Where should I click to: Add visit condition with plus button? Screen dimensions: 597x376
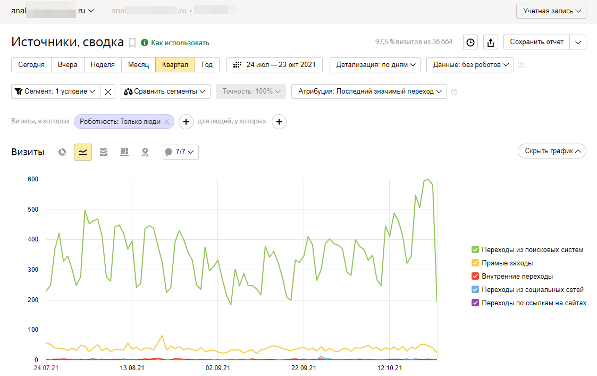[x=186, y=122]
